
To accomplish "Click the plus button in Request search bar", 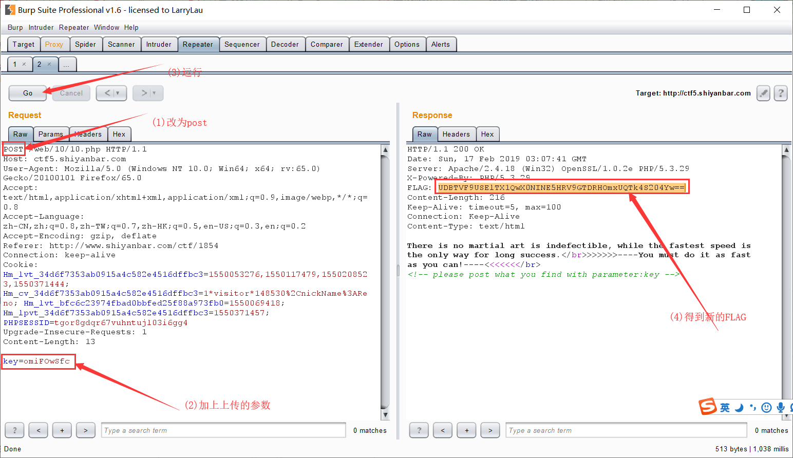I will click(x=62, y=430).
